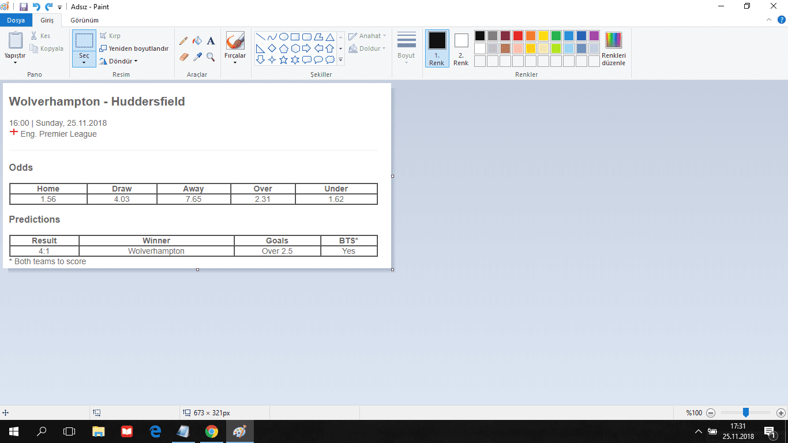Pick the lime green color swatch
Viewport: 788px width, 443px height.
coord(556,48)
